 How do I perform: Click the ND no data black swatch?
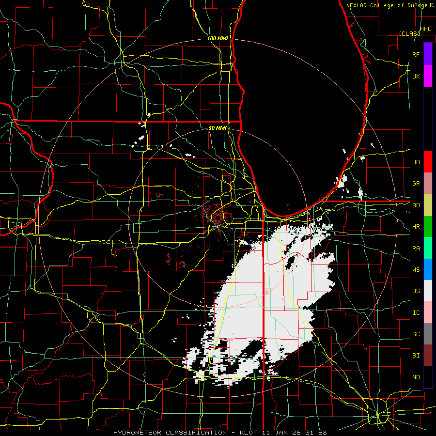tap(428, 377)
